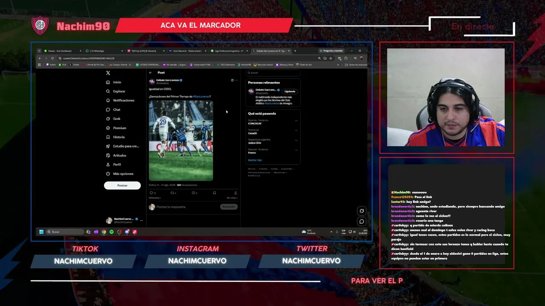This screenshot has width=545, height=306.
Task: Switch to the WhatsApp browser tab
Action: pyautogui.click(x=104, y=51)
